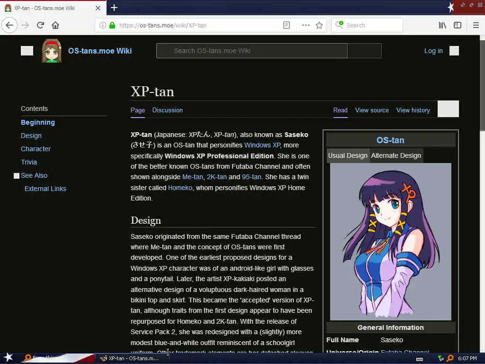Switch to the Page tab
485x364 pixels.
tap(138, 110)
